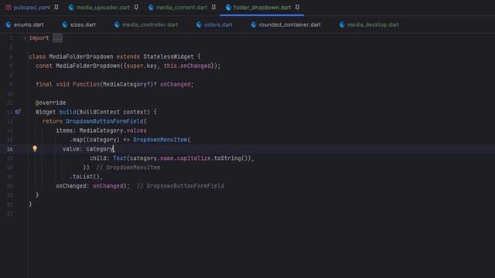Screen dimensions: 495x278
Task: Click the @override annotation
Action: (50, 103)
